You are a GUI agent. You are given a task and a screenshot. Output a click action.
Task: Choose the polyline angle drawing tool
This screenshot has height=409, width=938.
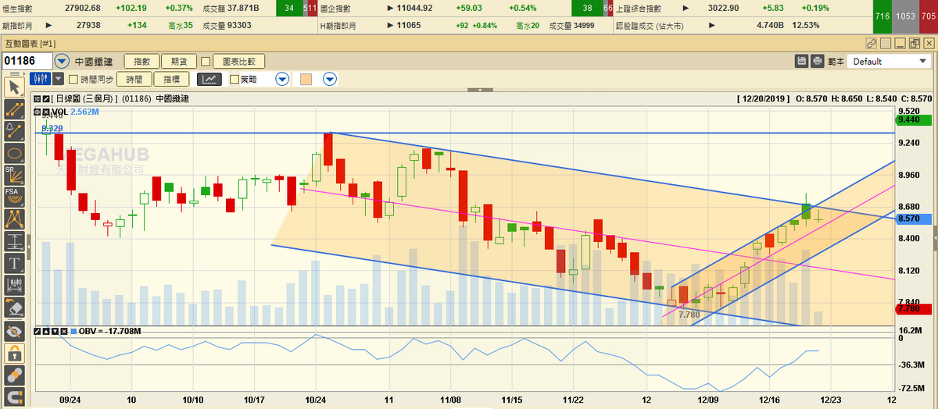(13, 130)
